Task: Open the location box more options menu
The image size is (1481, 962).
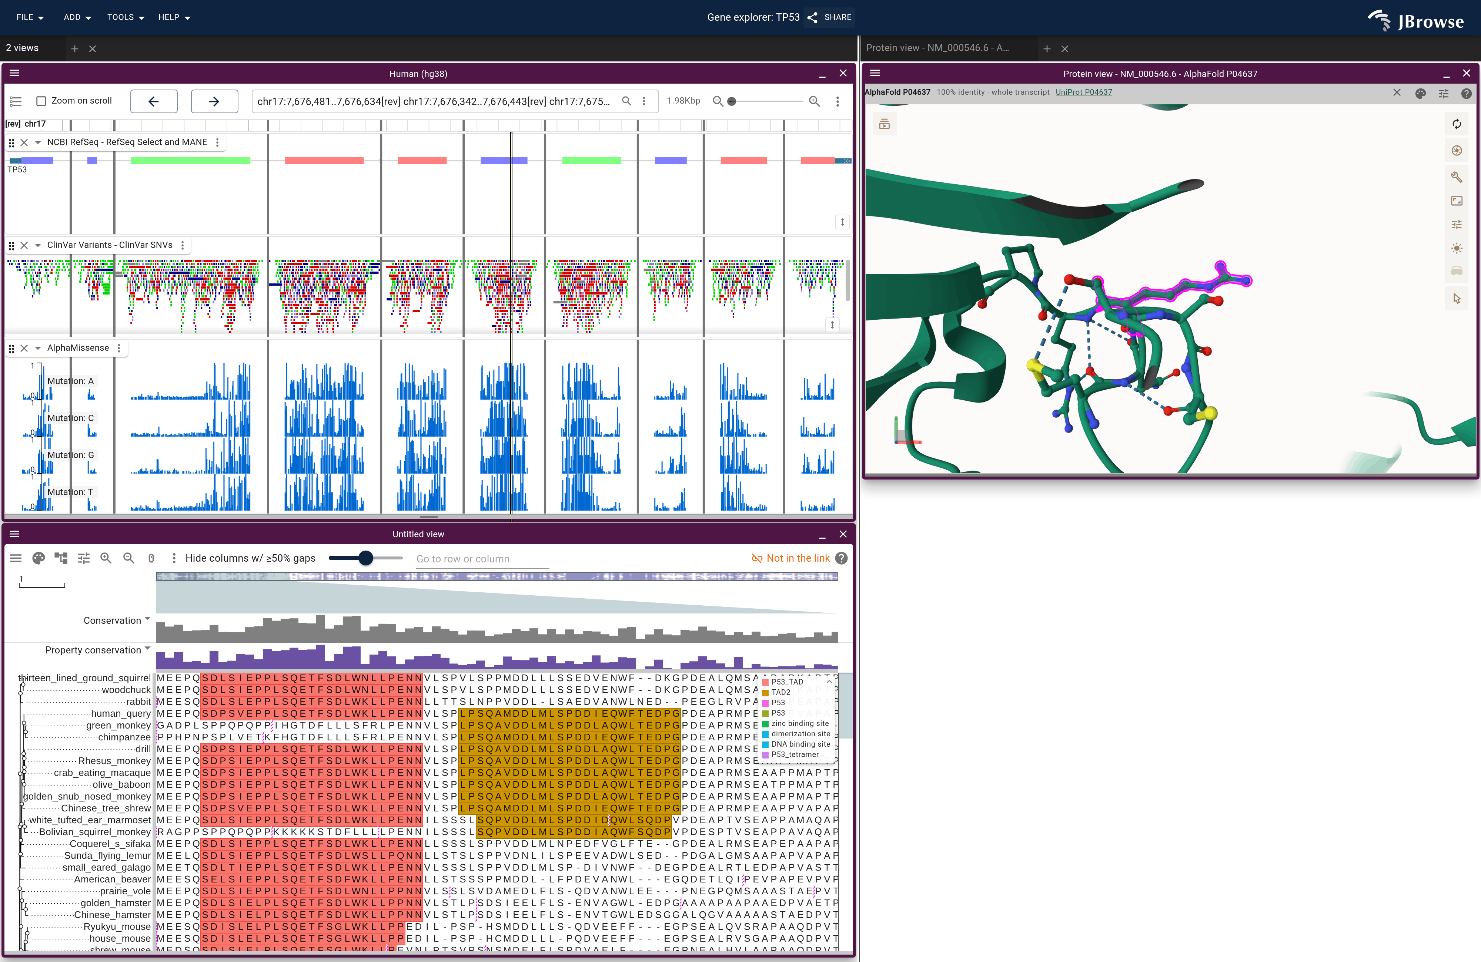Action: [x=644, y=101]
